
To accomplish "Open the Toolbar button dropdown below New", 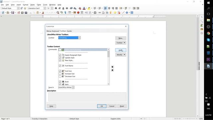I will tap(120, 43).
